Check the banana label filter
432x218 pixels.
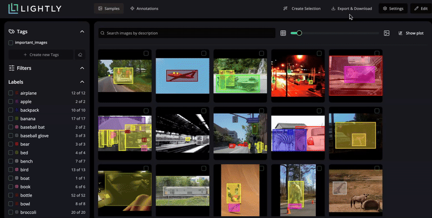coord(10,118)
